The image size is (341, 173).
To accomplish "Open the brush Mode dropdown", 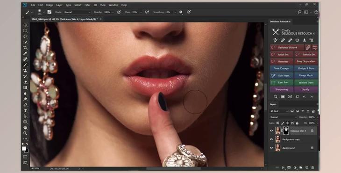I will tap(77, 12).
